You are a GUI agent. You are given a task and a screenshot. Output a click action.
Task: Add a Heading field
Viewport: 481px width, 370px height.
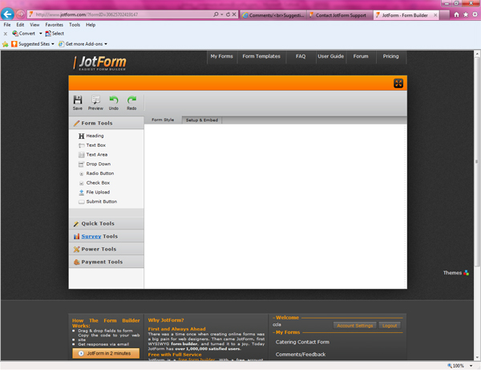(x=91, y=136)
